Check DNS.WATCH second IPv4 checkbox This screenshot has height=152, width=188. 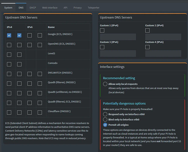(19, 73)
